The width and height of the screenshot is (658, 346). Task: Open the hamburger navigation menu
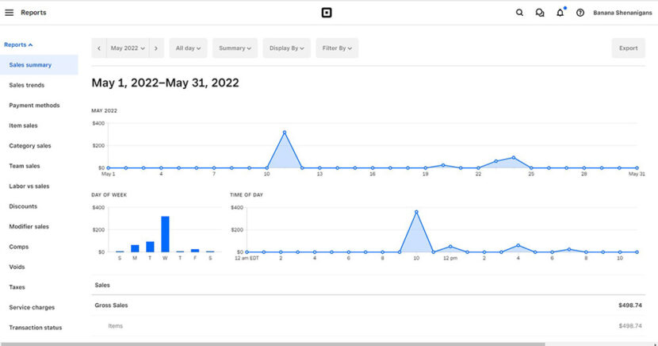(10, 13)
